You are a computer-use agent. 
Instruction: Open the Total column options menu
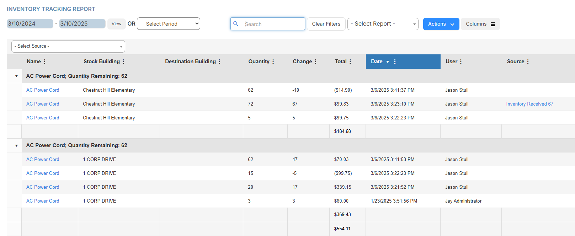tap(350, 61)
